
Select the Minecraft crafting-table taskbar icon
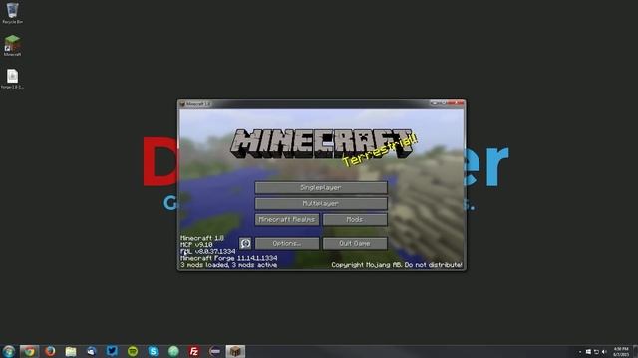click(x=235, y=351)
